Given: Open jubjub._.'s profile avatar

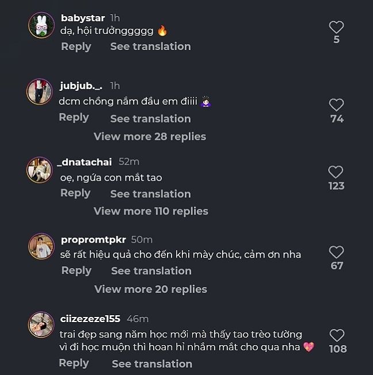Looking at the screenshot, I should click(40, 91).
